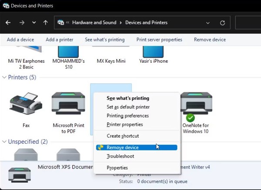Select Mi TW Earphones 2 Basic device
This screenshot has height=190, width=261.
26,58
